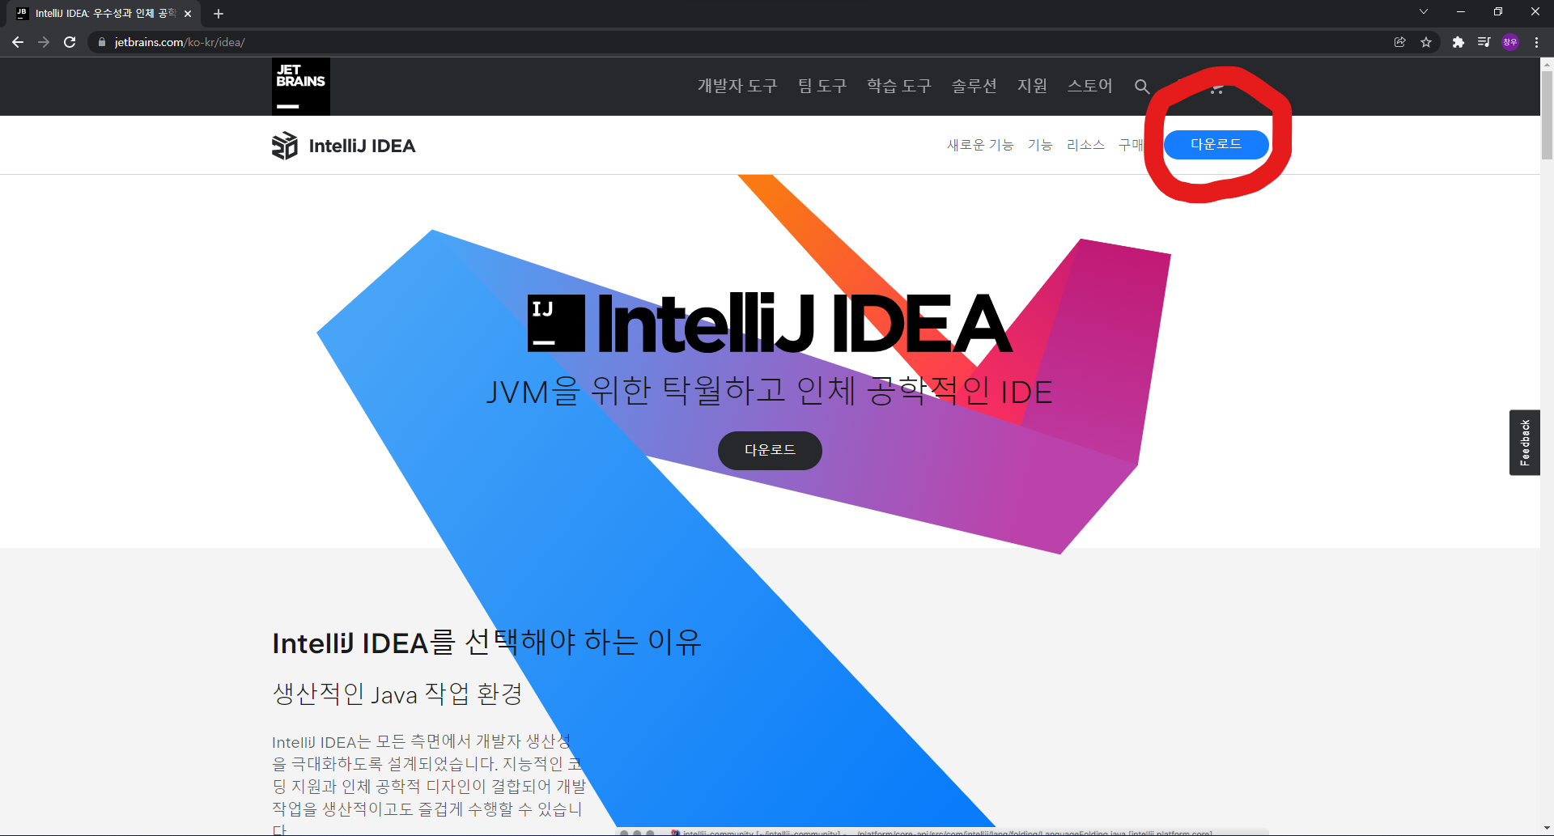Click the large IJ logo box in hero

(x=556, y=323)
